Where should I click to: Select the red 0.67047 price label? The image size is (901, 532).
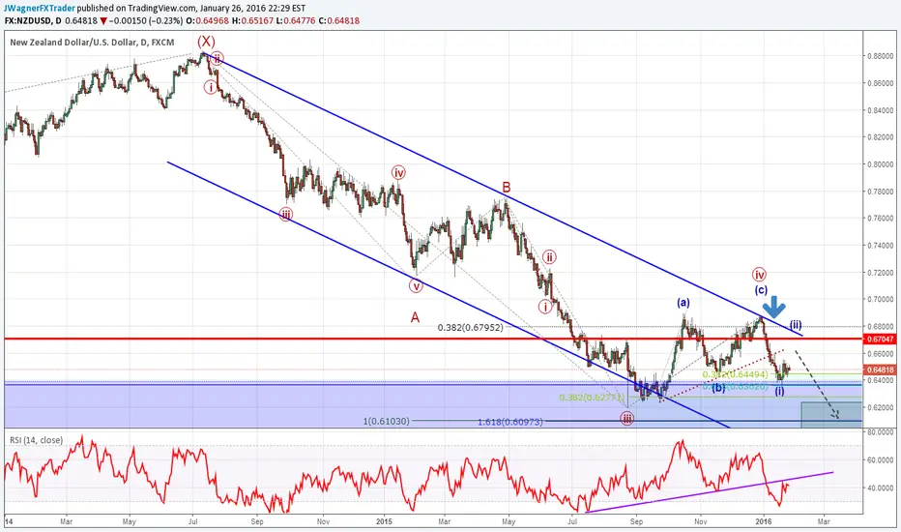coord(879,340)
